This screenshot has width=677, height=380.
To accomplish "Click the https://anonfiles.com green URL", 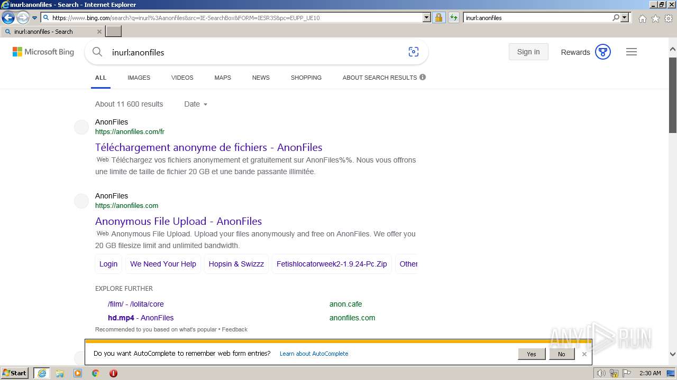I will tap(126, 206).
